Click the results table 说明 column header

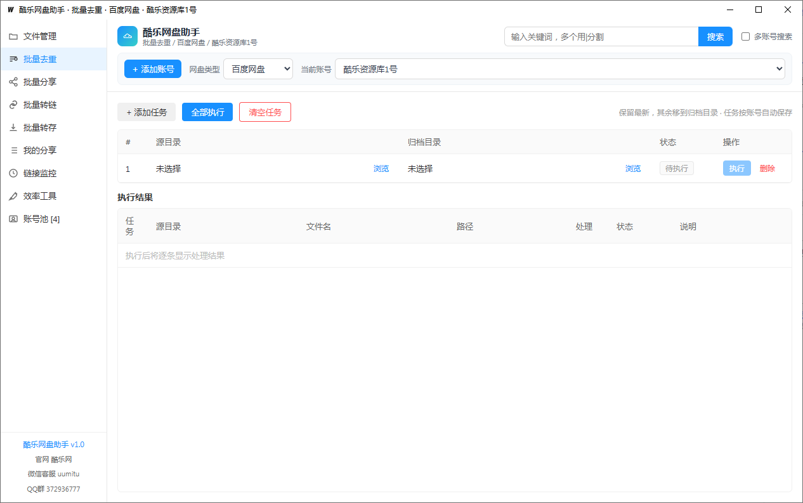[688, 226]
